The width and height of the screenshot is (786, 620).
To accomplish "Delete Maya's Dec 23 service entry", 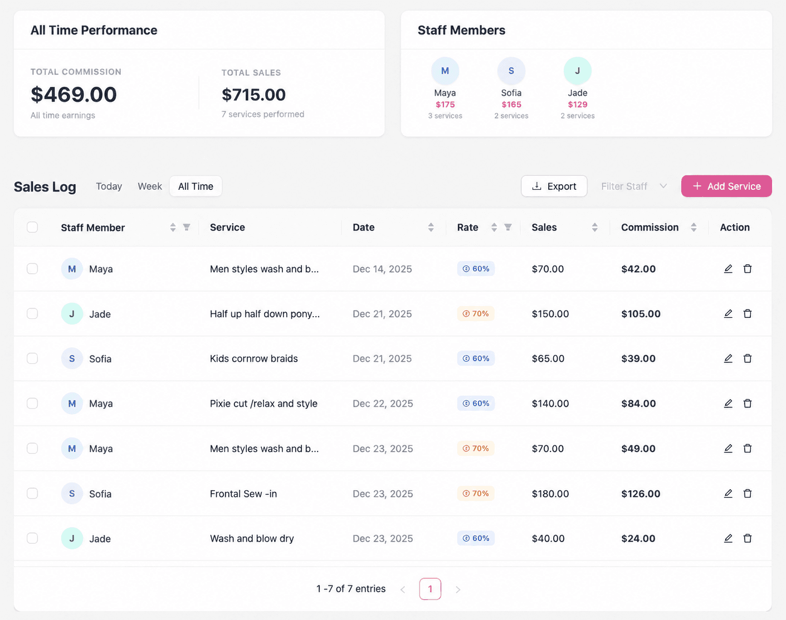I will [x=748, y=449].
